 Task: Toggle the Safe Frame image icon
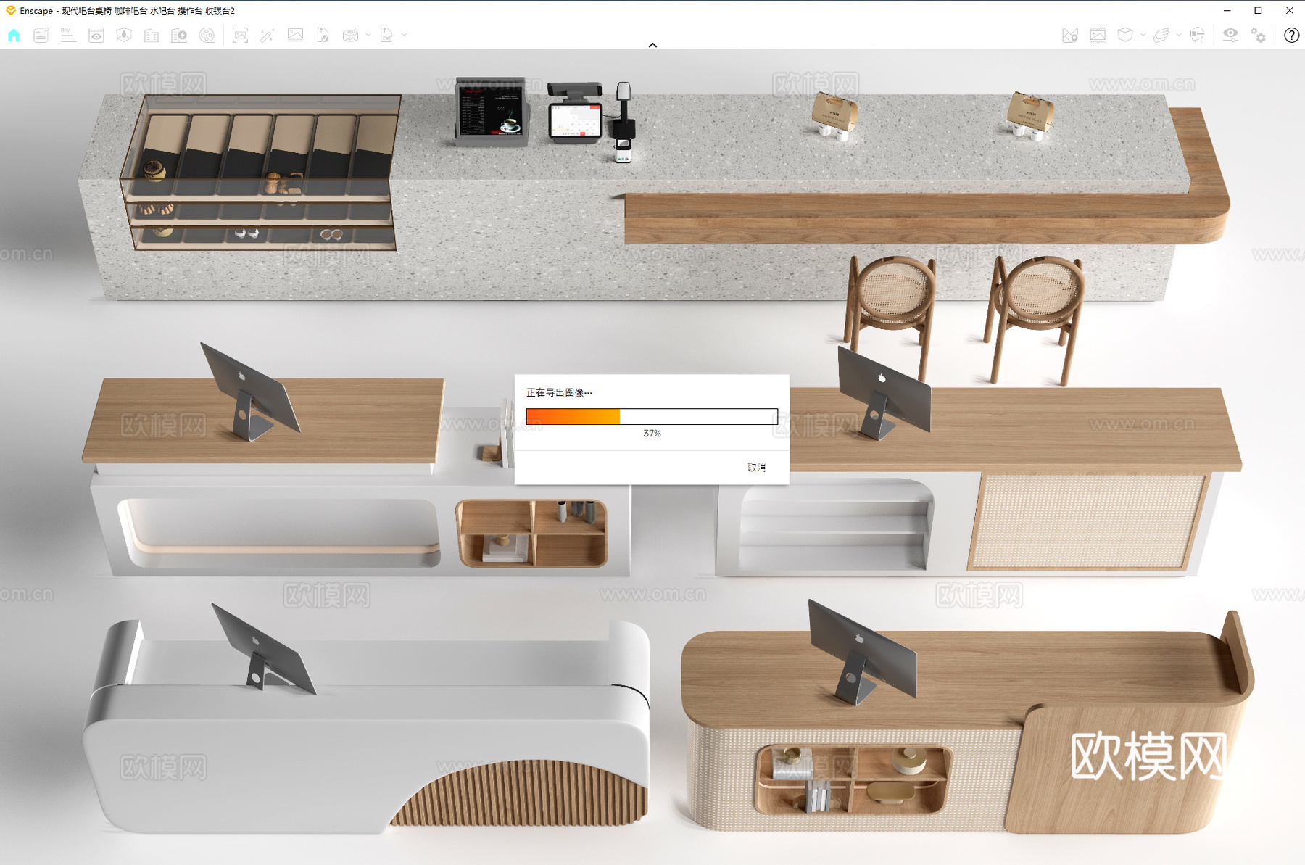pos(1098,35)
